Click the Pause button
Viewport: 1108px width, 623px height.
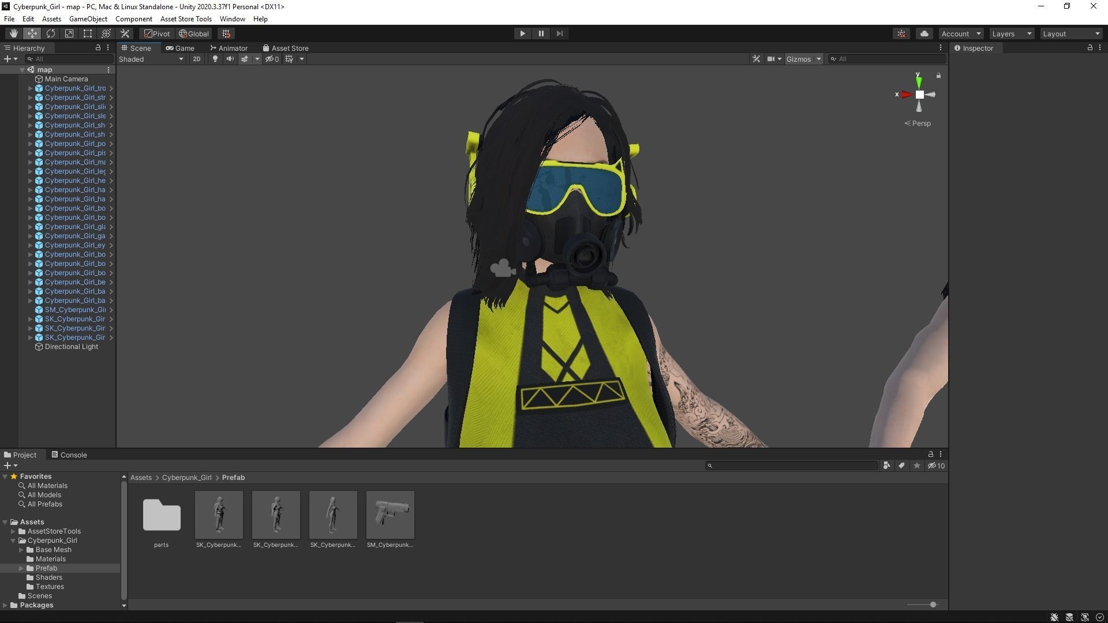coord(541,33)
